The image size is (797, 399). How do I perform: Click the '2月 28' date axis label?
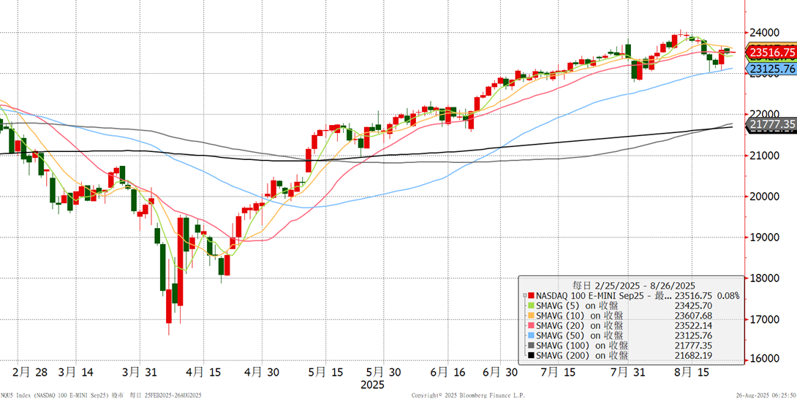click(x=30, y=372)
